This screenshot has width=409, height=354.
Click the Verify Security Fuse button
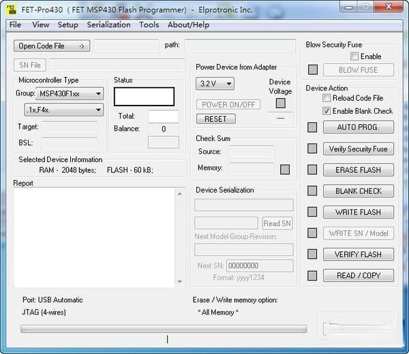[x=358, y=148]
